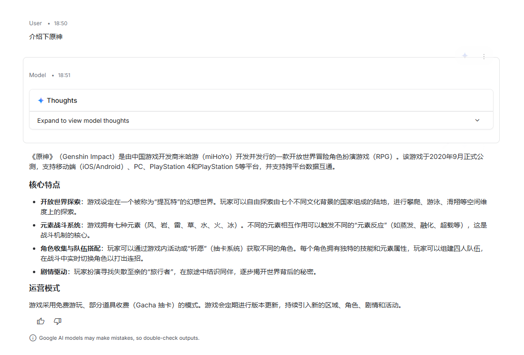Image resolution: width=524 pixels, height=355 pixels.
Task: Click the bold "剧情驱动" bullet label
Action: [54, 272]
